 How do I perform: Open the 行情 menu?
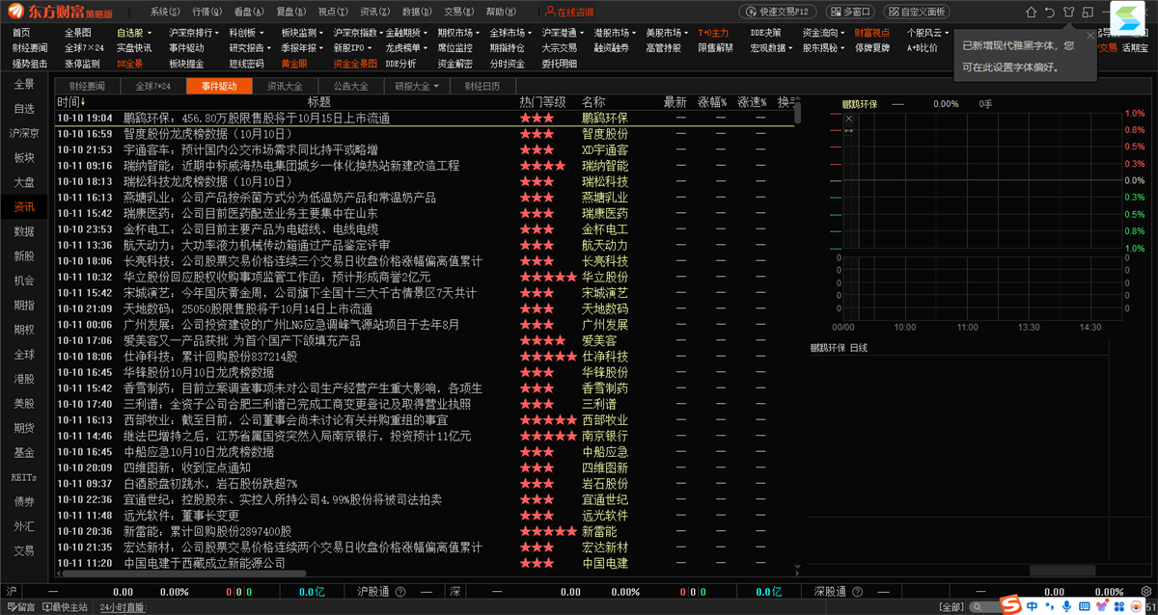click(207, 13)
